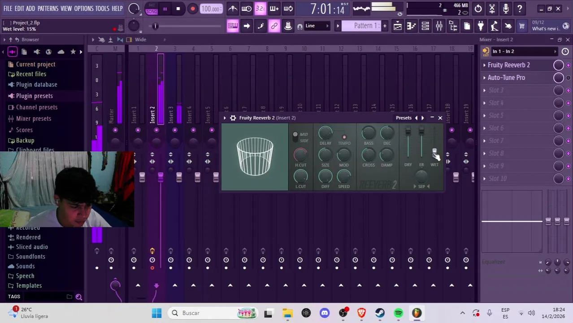Screen dimensions: 573x323
Task: Click the SIZE knob in Reeverb
Action: click(325, 155)
